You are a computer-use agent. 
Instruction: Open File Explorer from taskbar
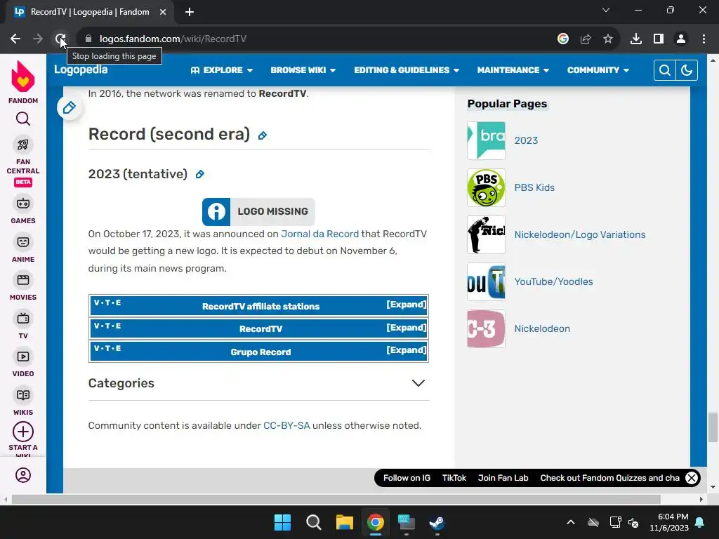(344, 522)
